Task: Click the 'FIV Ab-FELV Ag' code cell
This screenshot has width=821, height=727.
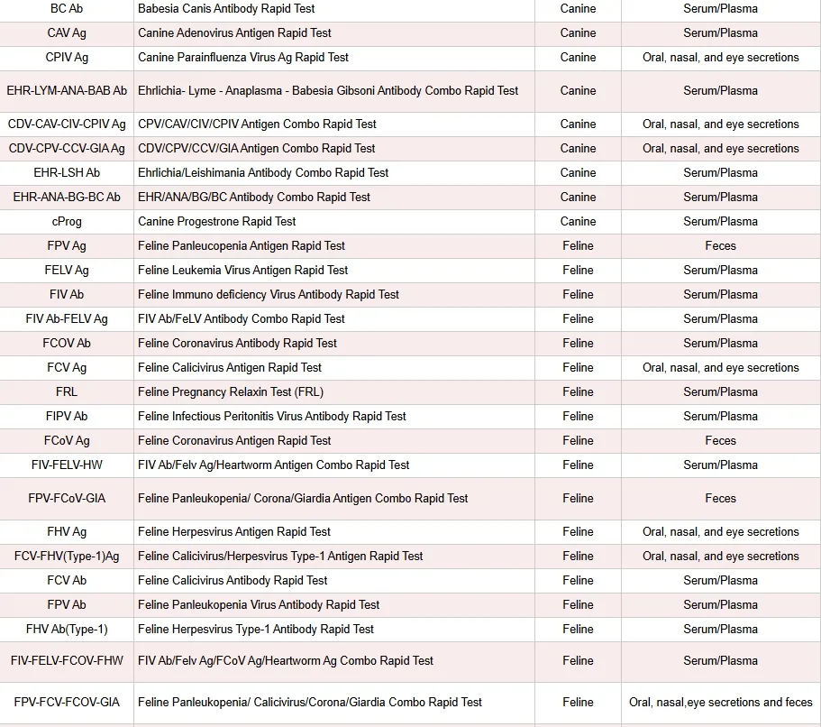Action: [67, 319]
